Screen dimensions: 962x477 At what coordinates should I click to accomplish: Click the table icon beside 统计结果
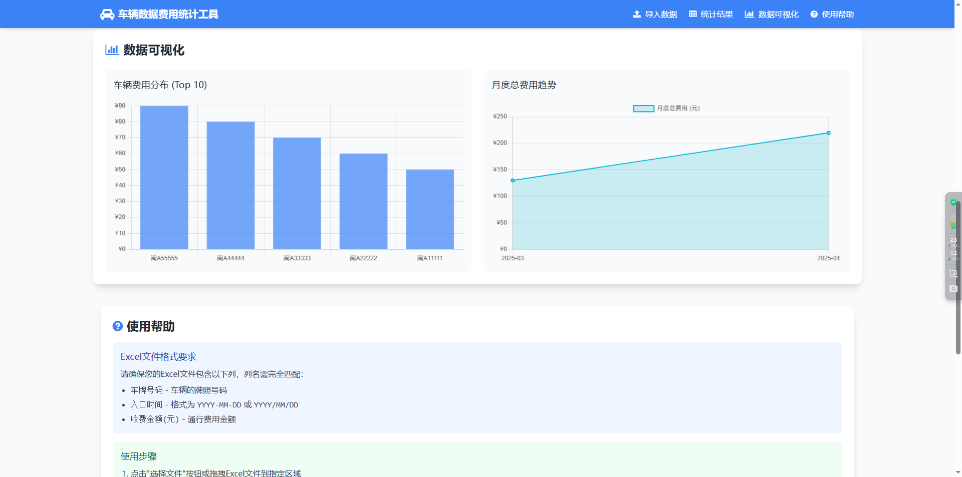tap(693, 15)
